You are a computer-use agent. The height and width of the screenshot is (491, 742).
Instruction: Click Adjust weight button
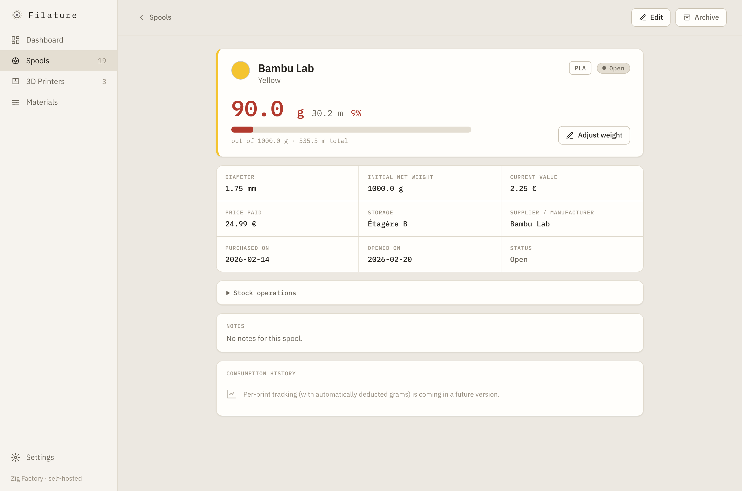point(594,135)
